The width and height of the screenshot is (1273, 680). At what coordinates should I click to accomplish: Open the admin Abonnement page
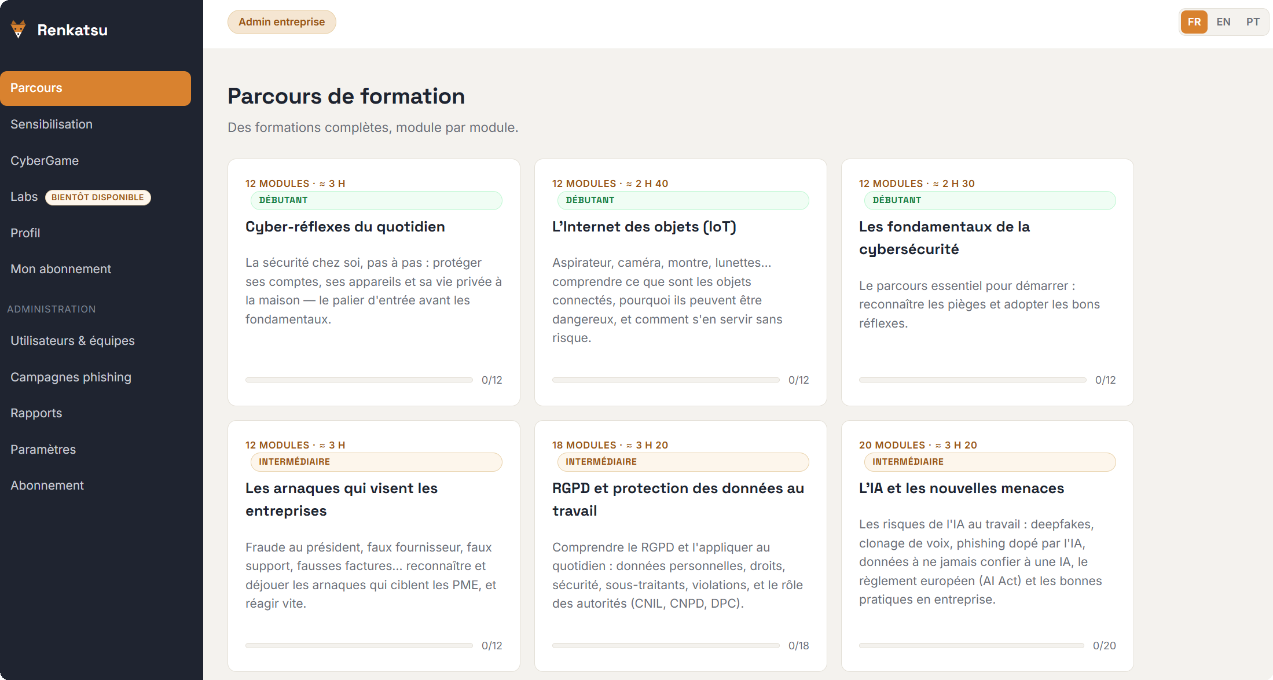click(x=96, y=486)
